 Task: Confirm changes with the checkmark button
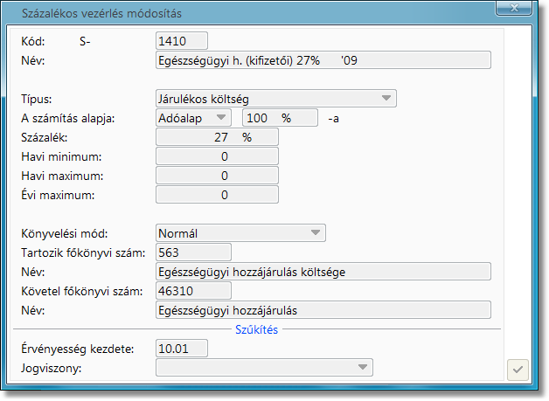tap(518, 370)
